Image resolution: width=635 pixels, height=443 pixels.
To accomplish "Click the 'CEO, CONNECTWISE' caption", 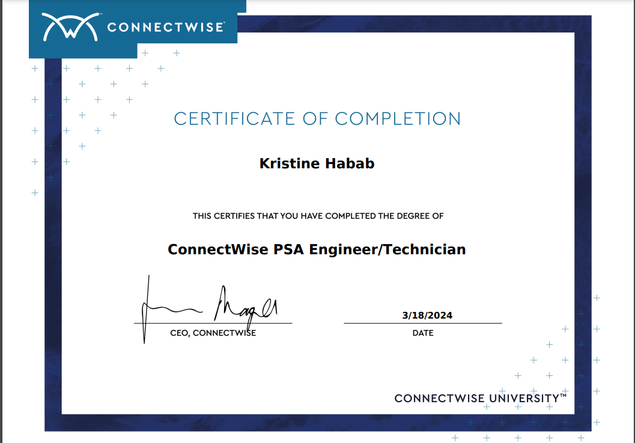I will click(213, 333).
